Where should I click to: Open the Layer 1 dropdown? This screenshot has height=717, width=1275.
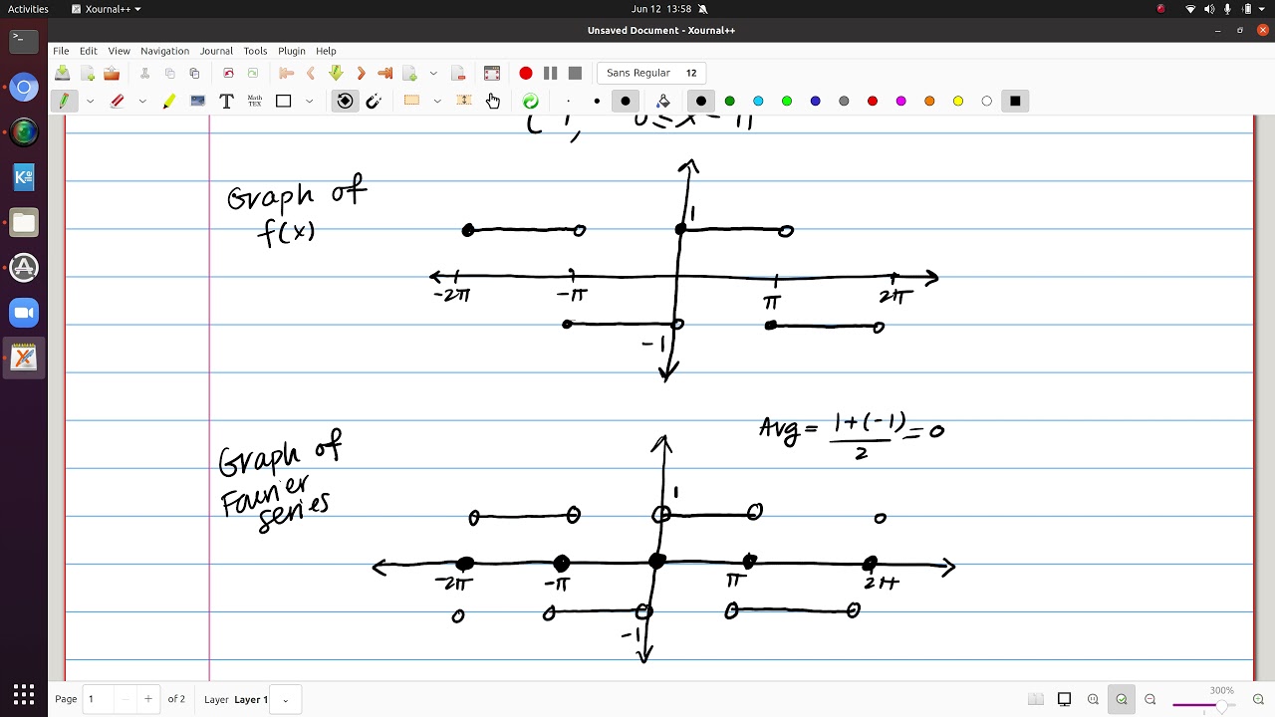(x=285, y=699)
